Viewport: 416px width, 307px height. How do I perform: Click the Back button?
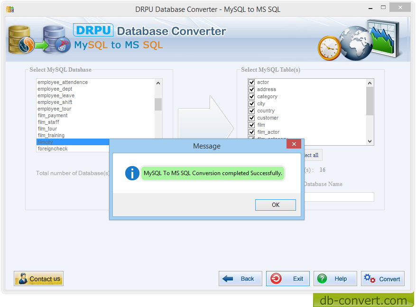[240, 279]
